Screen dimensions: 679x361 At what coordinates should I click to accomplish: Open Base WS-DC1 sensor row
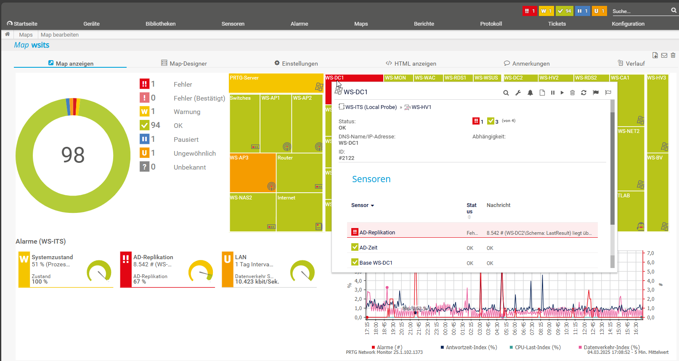click(x=472, y=263)
